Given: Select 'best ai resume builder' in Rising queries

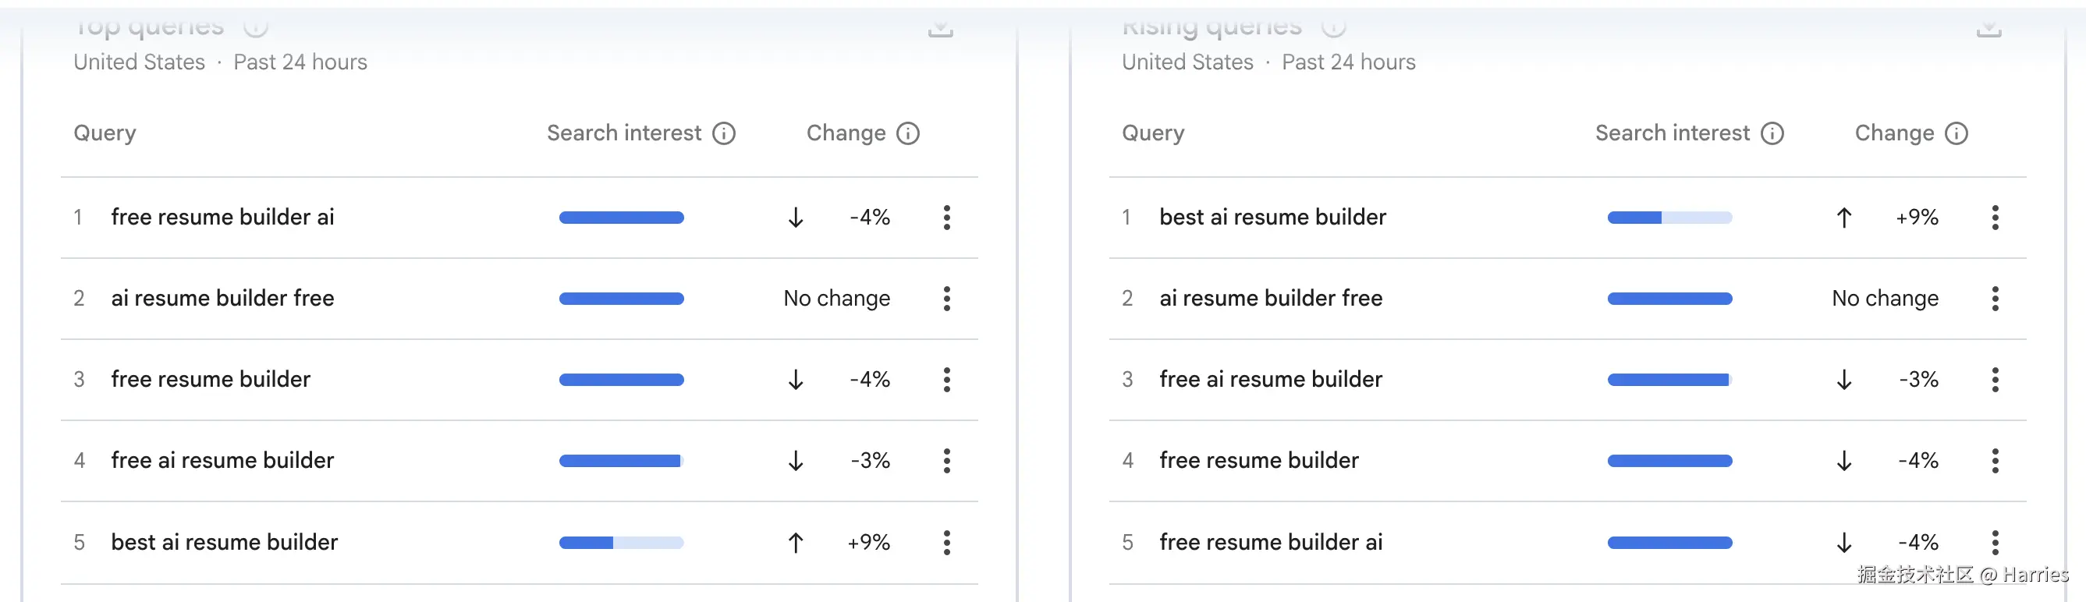Looking at the screenshot, I should (x=1273, y=218).
